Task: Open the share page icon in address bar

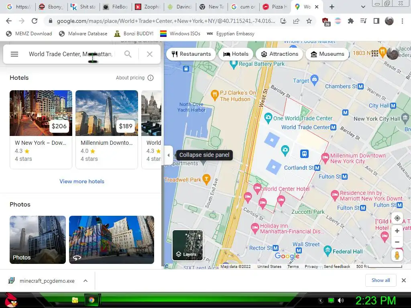Action: point(296,21)
